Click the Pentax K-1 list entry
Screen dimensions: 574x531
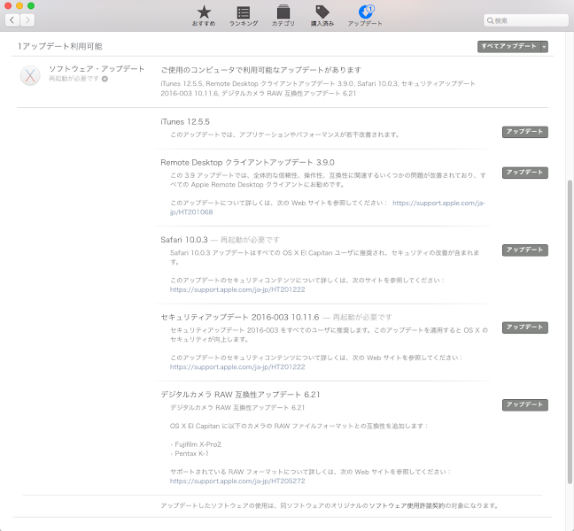click(191, 453)
